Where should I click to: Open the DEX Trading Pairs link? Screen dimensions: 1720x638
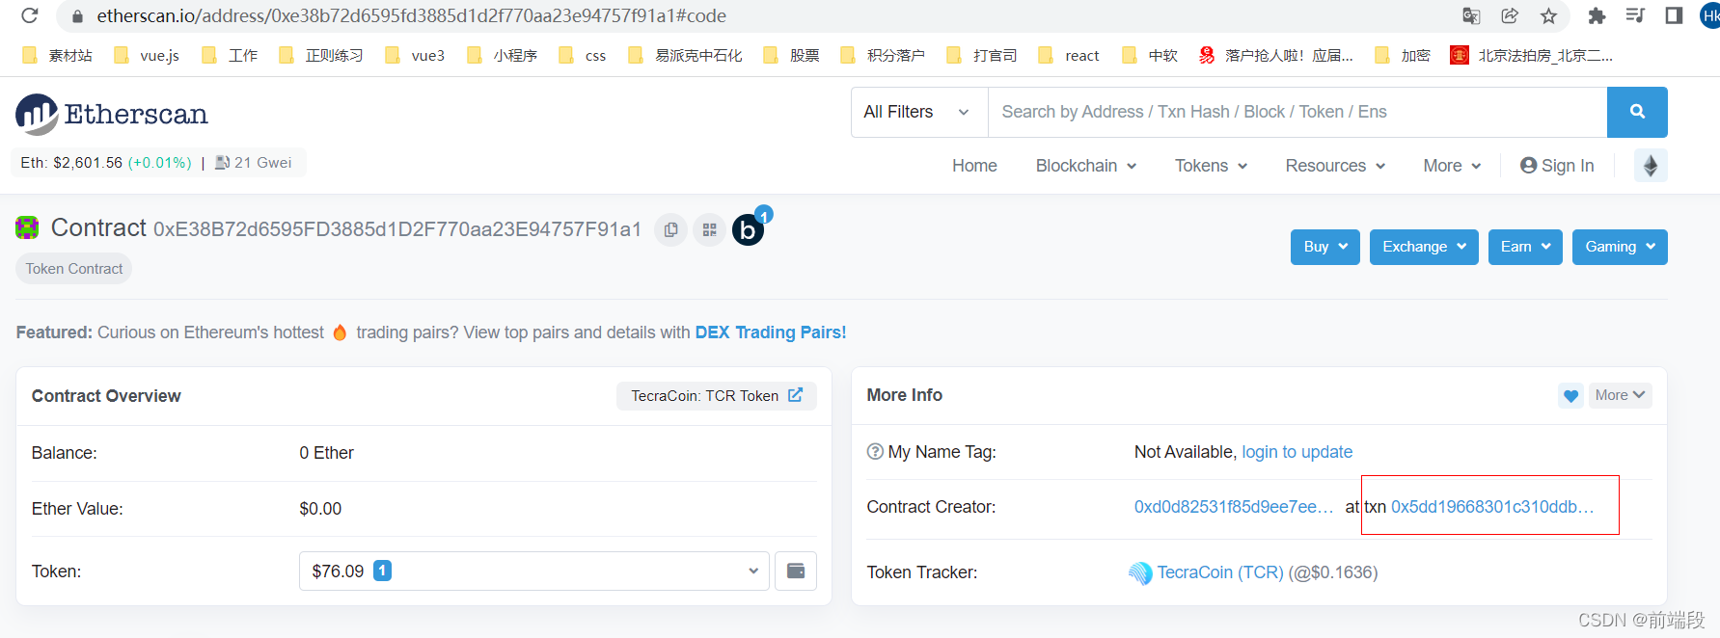pyautogui.click(x=771, y=332)
